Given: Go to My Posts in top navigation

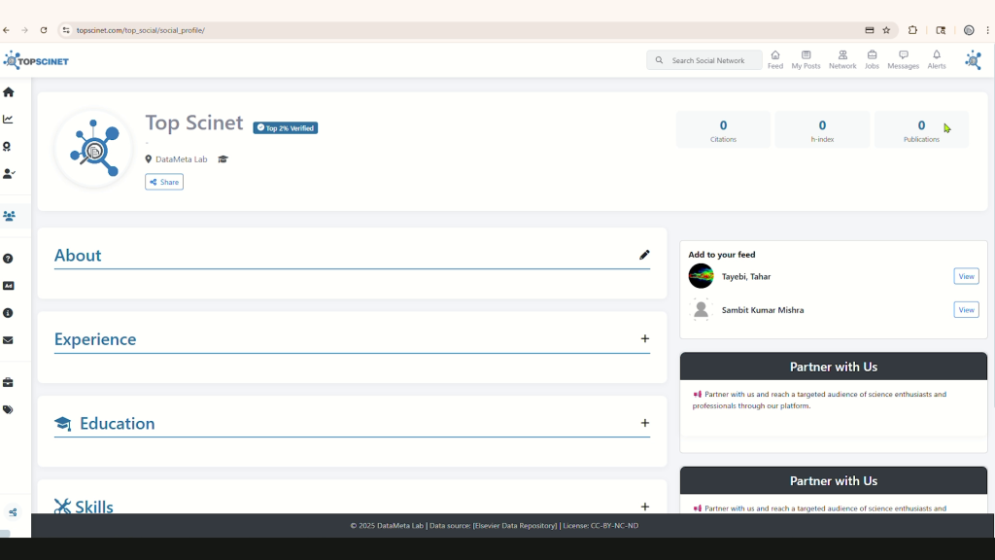Looking at the screenshot, I should point(806,59).
